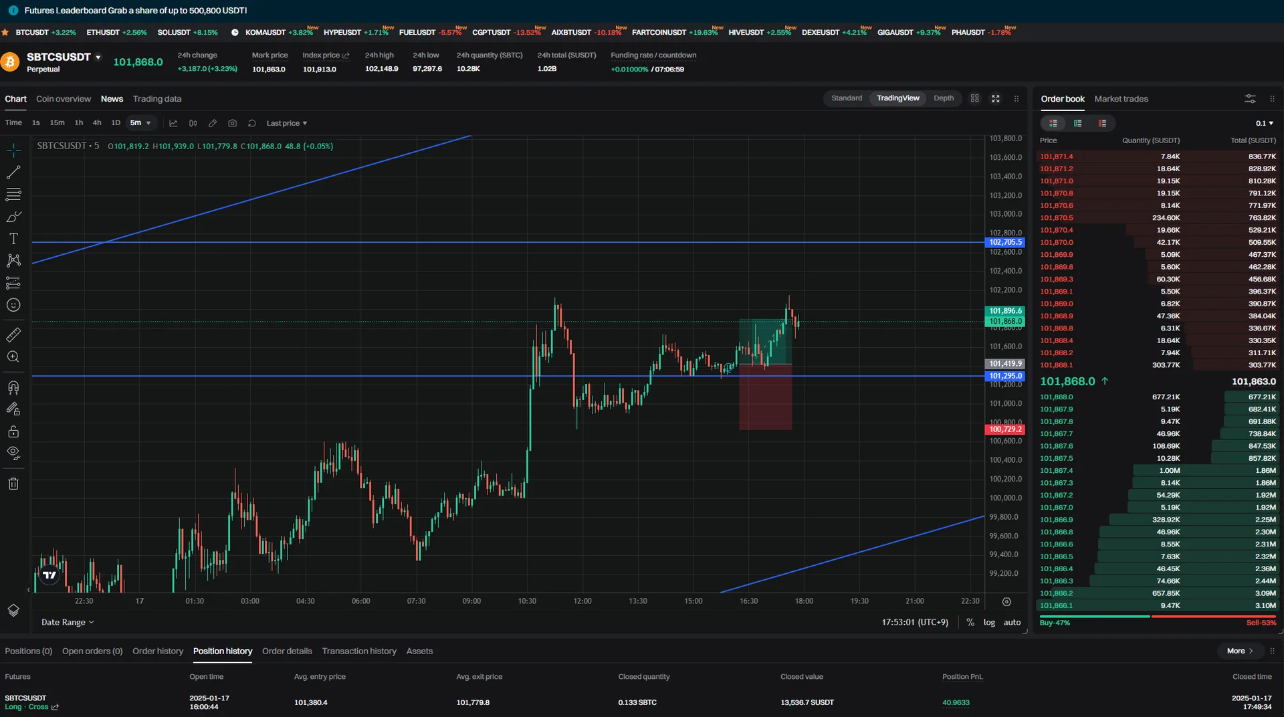Screen dimensions: 1284x717
Task: Click the Bitcoin coin icon
Action: [x=10, y=62]
